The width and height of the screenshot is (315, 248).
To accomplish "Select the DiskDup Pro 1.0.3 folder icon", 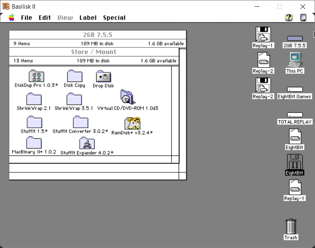I will point(36,76).
